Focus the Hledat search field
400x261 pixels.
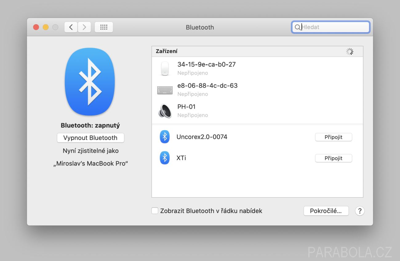[331, 27]
